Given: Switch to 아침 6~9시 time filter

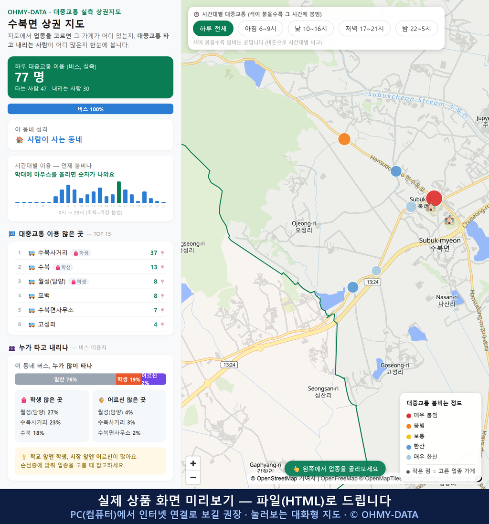Looking at the screenshot, I should pos(261,29).
